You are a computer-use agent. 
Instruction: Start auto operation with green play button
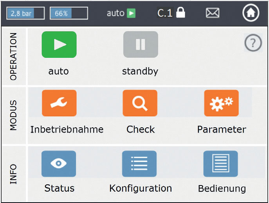pos(59,45)
